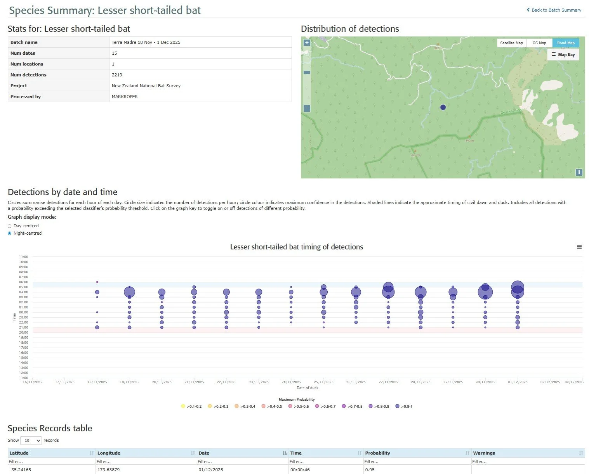Toggle >0.1-0.2 probability legend series
Viewport: 589px width, 474px height.
(191, 407)
